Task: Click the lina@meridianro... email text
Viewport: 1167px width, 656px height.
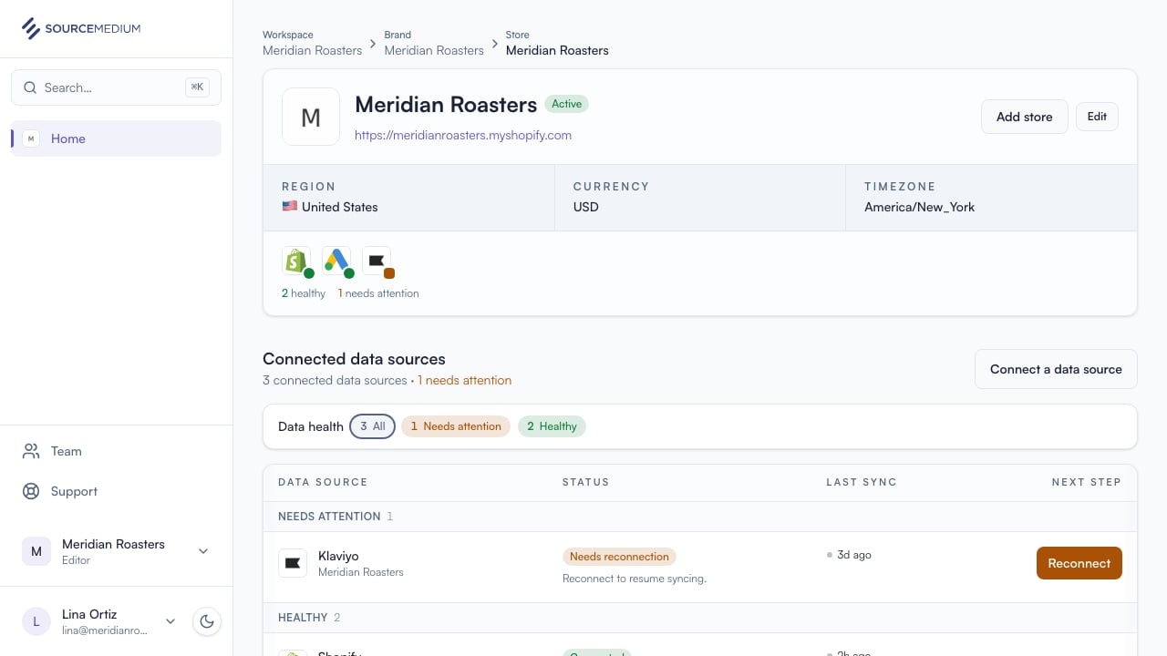Action: pos(105,630)
